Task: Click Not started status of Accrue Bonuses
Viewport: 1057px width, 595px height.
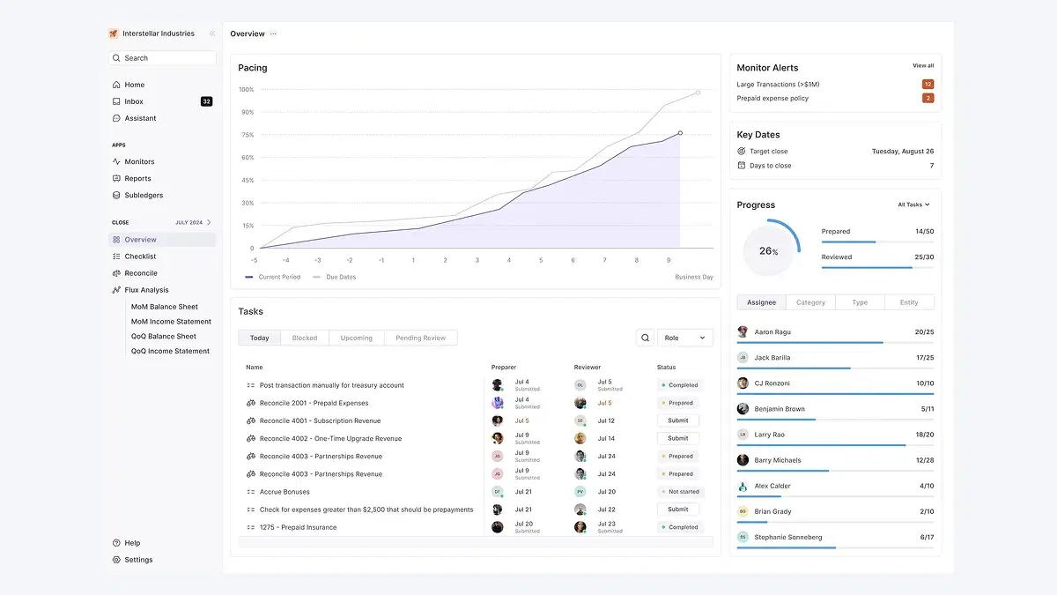Action: [x=680, y=492]
